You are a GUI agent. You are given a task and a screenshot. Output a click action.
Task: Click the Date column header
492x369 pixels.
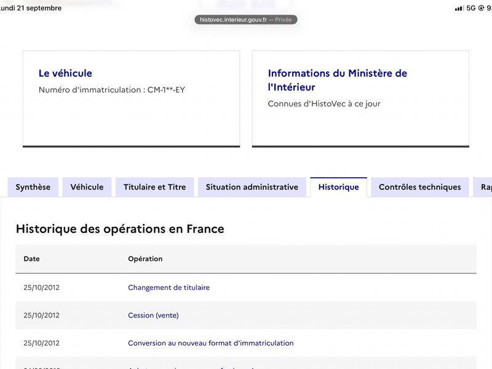point(32,259)
